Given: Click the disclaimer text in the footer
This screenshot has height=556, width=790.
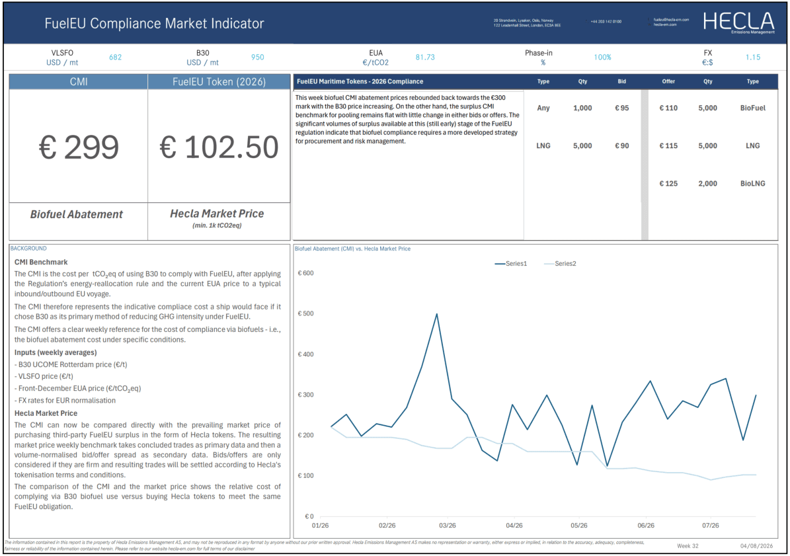Looking at the screenshot, I should tap(325, 545).
